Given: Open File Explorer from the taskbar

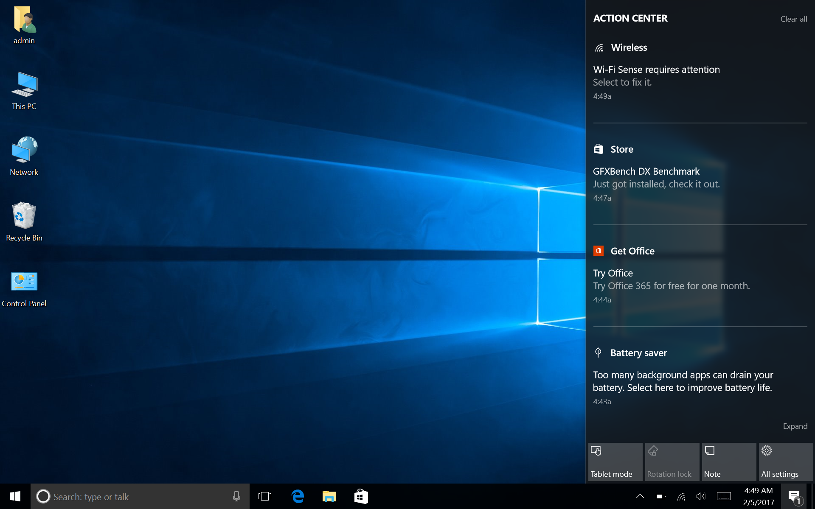Looking at the screenshot, I should point(329,496).
